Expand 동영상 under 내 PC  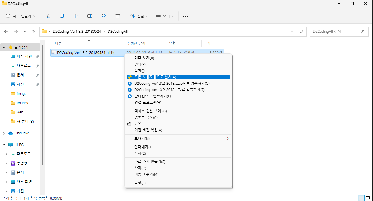[6, 163]
